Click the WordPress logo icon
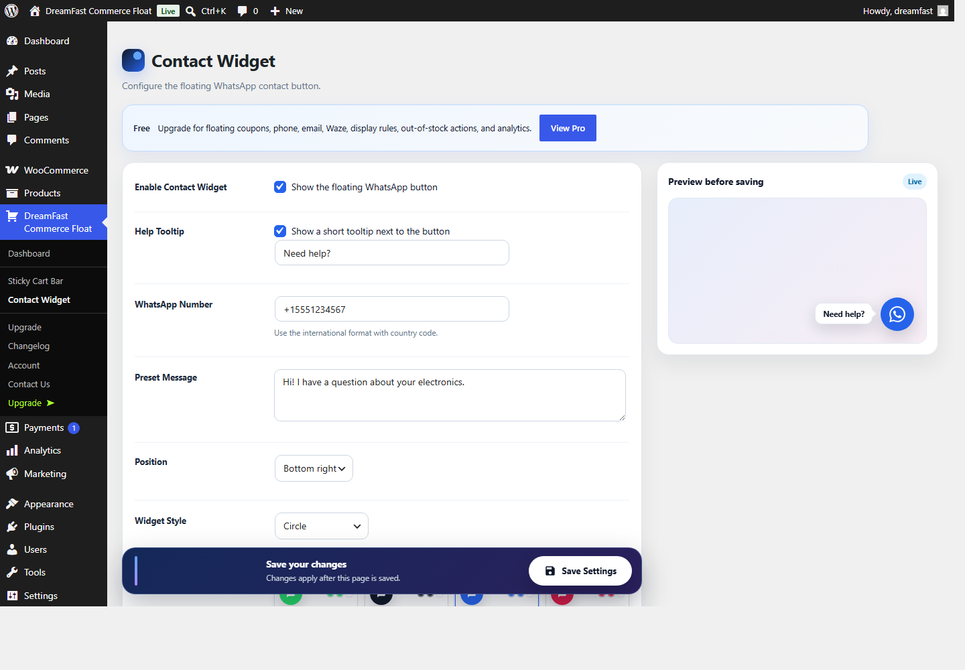The height and width of the screenshot is (670, 965). [x=11, y=11]
